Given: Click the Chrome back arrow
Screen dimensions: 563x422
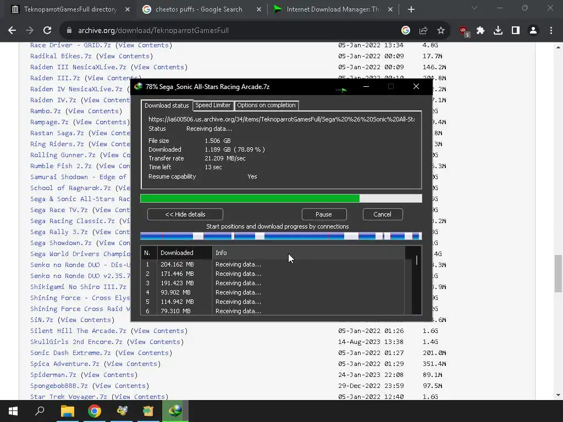Looking at the screenshot, I should [x=12, y=31].
